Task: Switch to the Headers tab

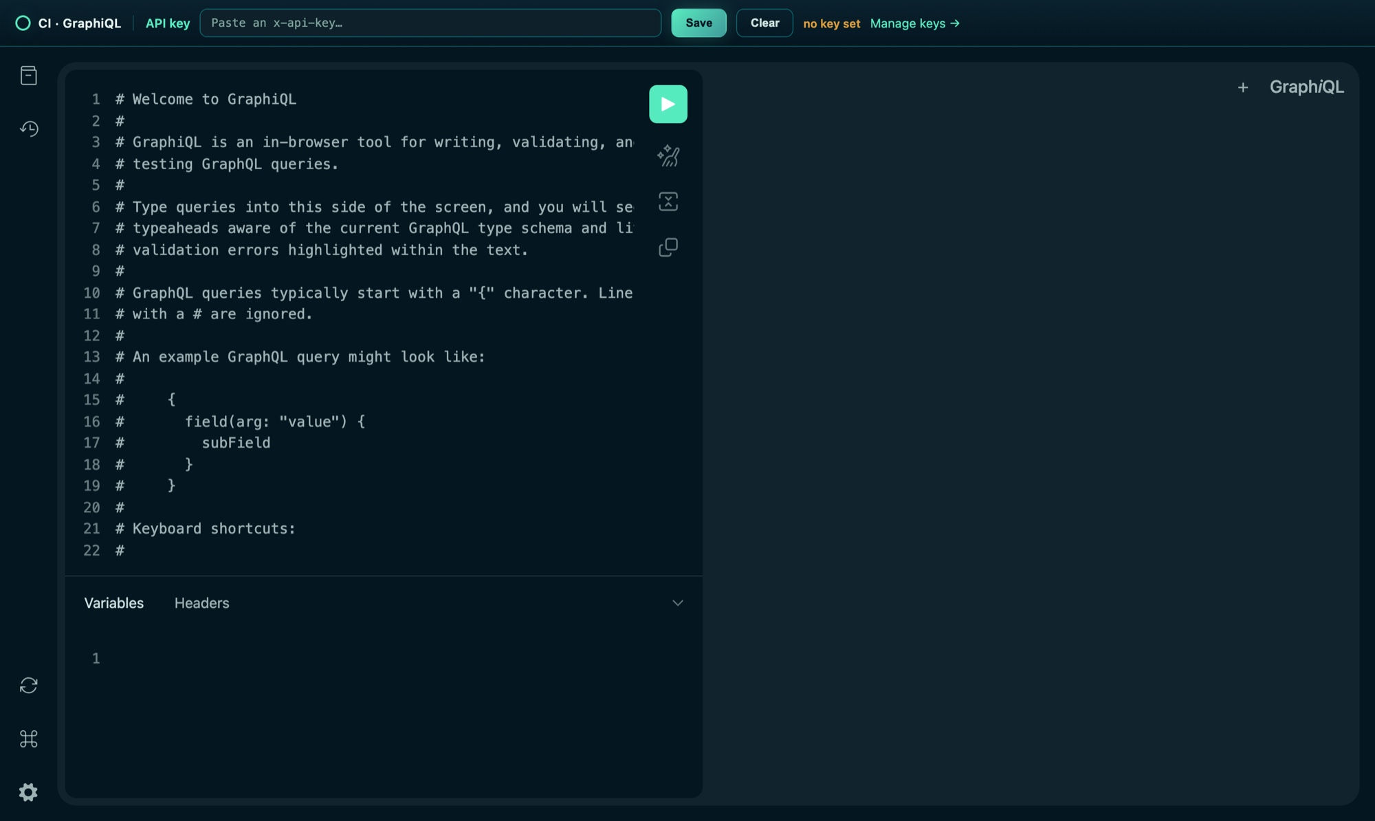Action: click(201, 603)
